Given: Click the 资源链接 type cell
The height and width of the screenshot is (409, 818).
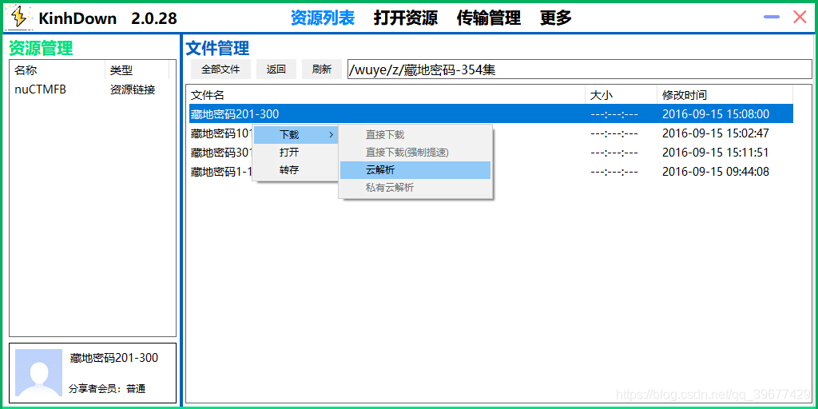Looking at the screenshot, I should pyautogui.click(x=133, y=89).
